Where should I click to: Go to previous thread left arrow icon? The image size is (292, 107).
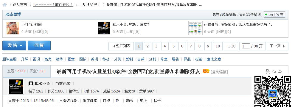coord(274,72)
